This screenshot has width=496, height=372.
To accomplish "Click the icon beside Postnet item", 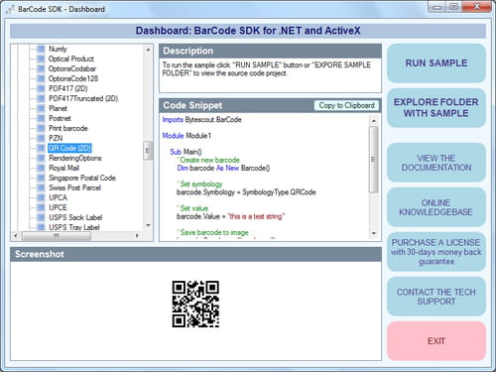I will click(x=41, y=118).
